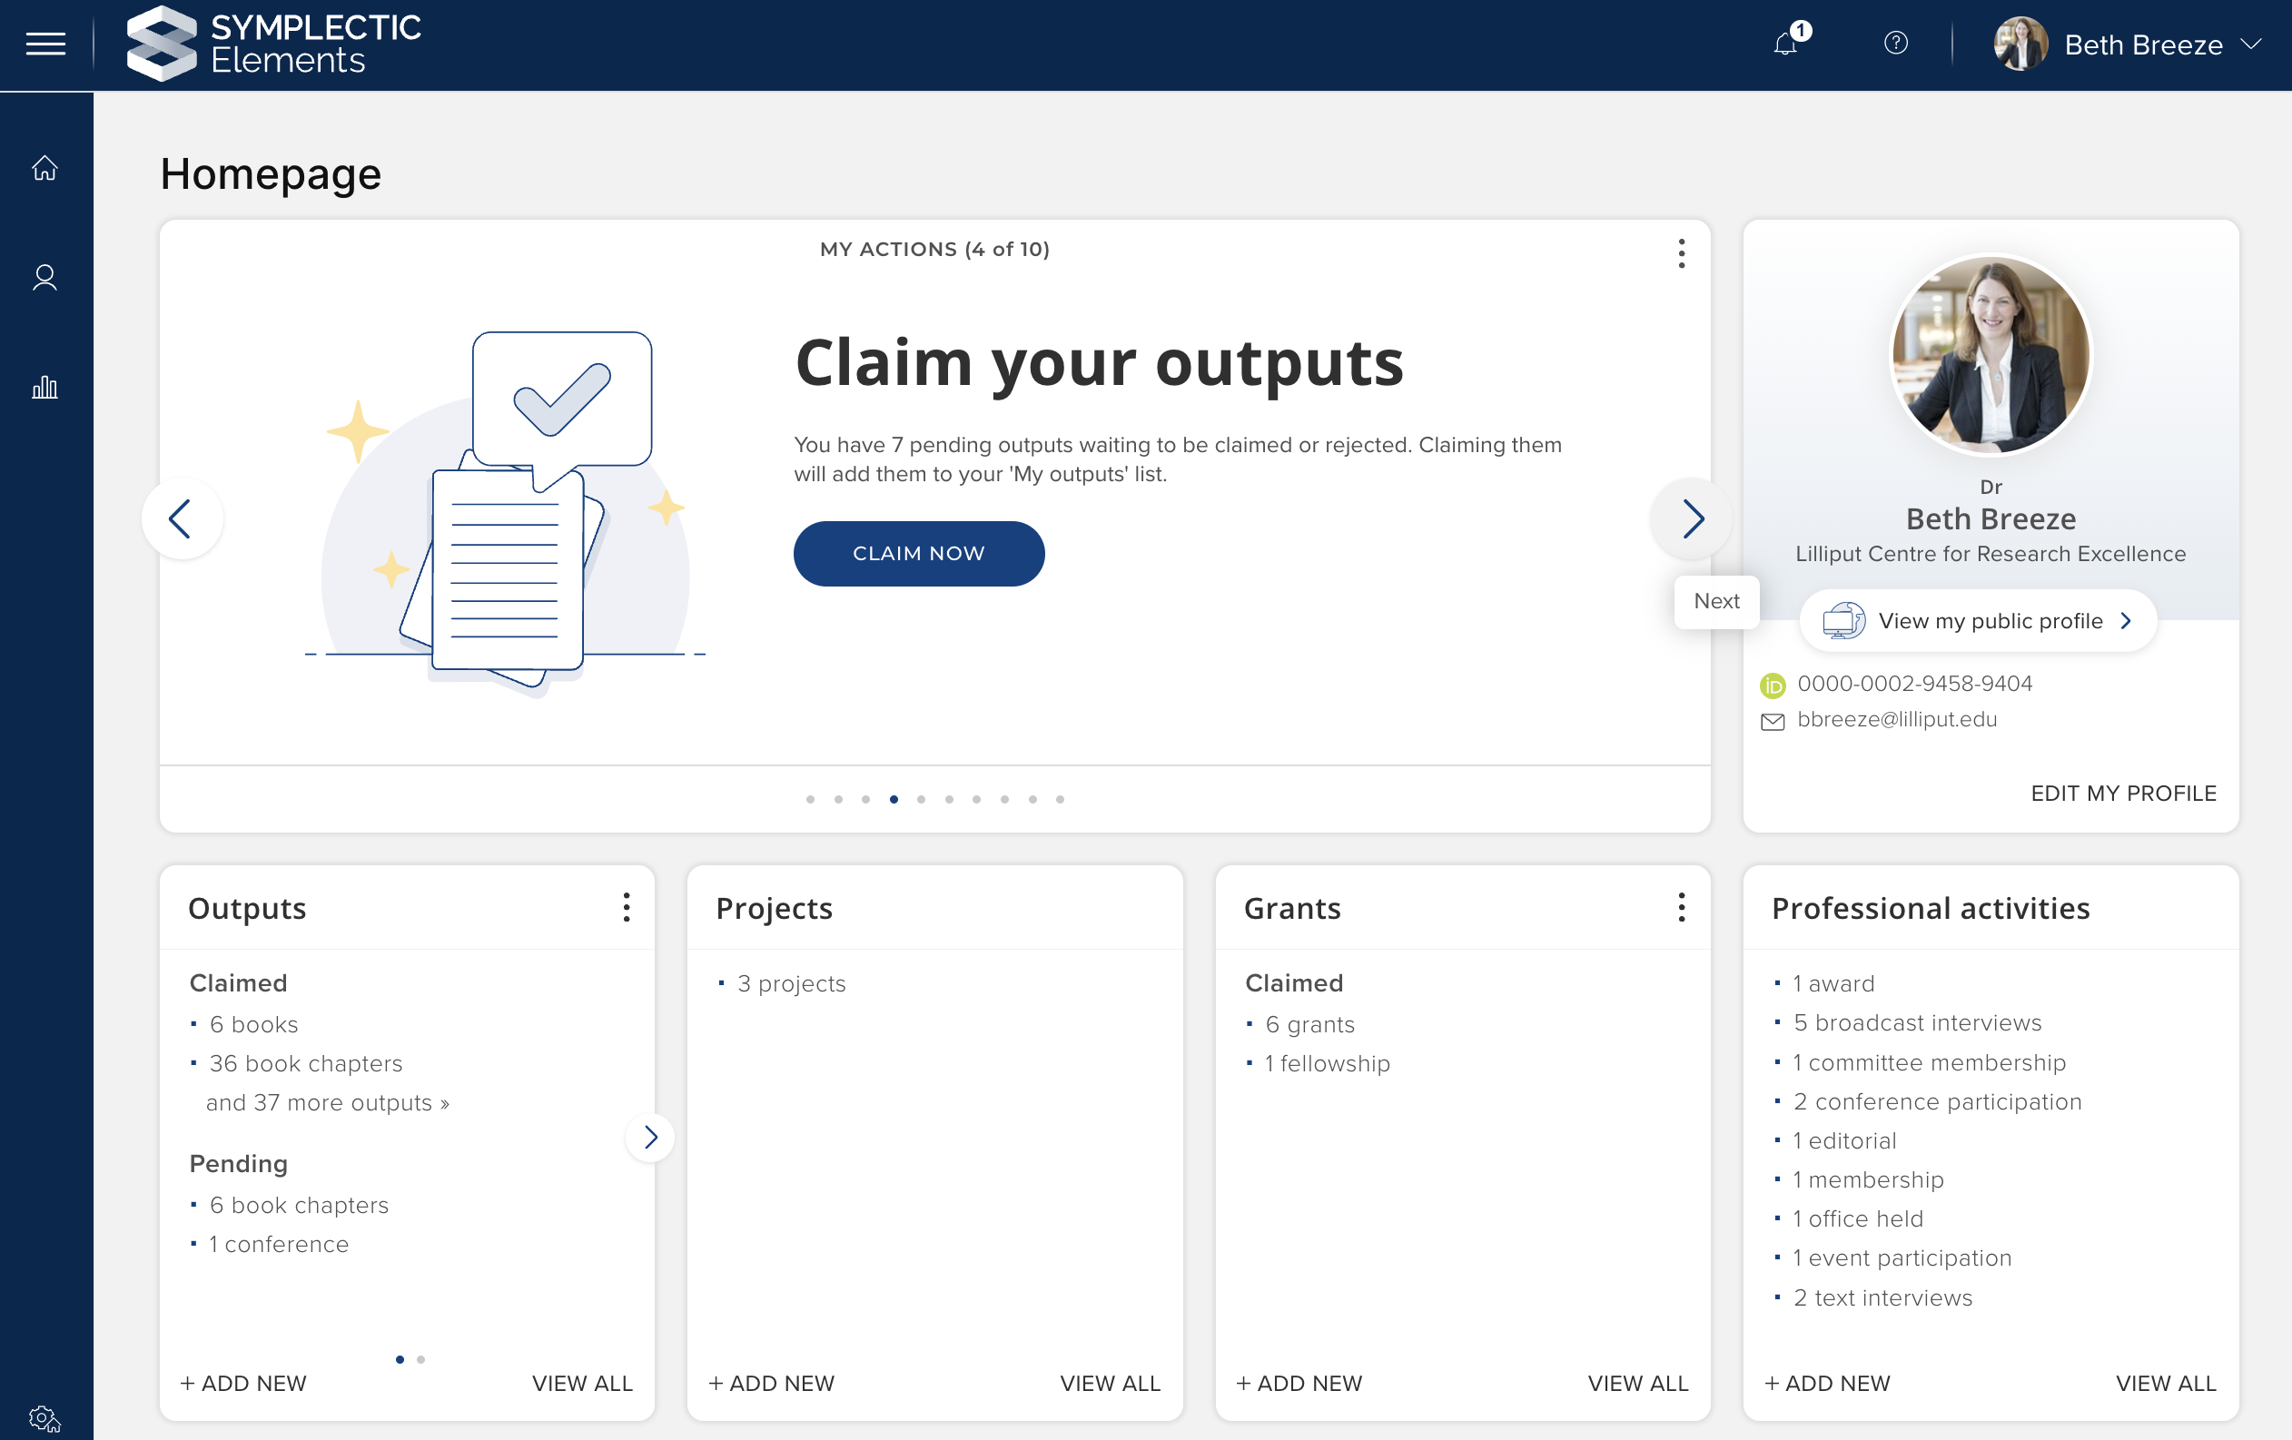This screenshot has width=2292, height=1440.
Task: Open system settings gear icon
Action: pyautogui.click(x=44, y=1419)
